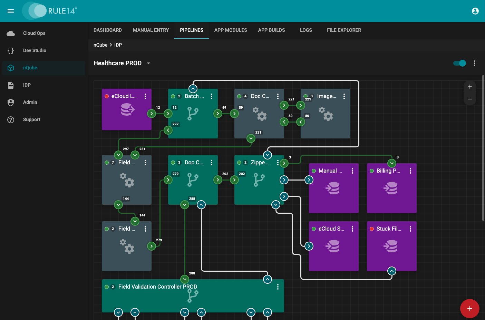Go to Dev Studio in sidebar
Image resolution: width=485 pixels, height=320 pixels.
tap(35, 50)
